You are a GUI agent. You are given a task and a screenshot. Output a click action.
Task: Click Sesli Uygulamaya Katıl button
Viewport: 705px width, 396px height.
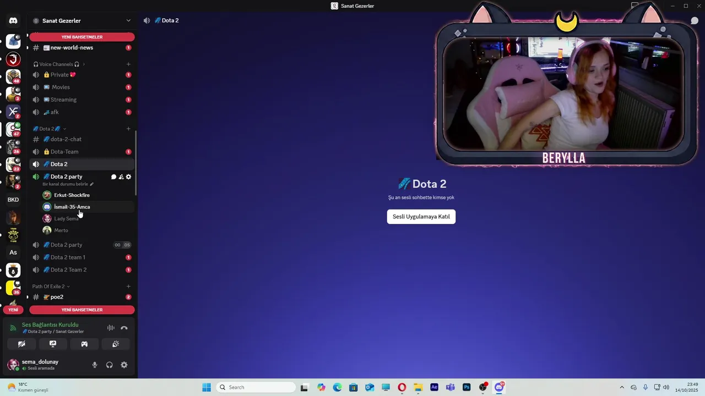421,217
